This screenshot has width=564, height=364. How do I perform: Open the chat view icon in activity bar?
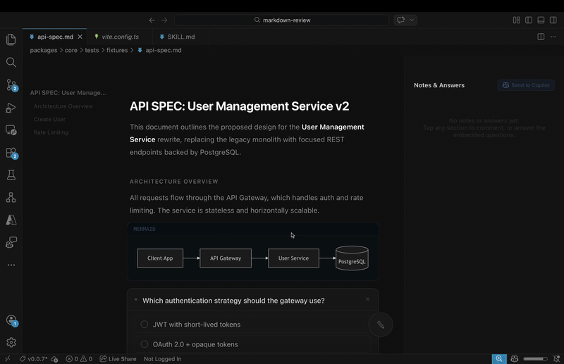pos(11,242)
